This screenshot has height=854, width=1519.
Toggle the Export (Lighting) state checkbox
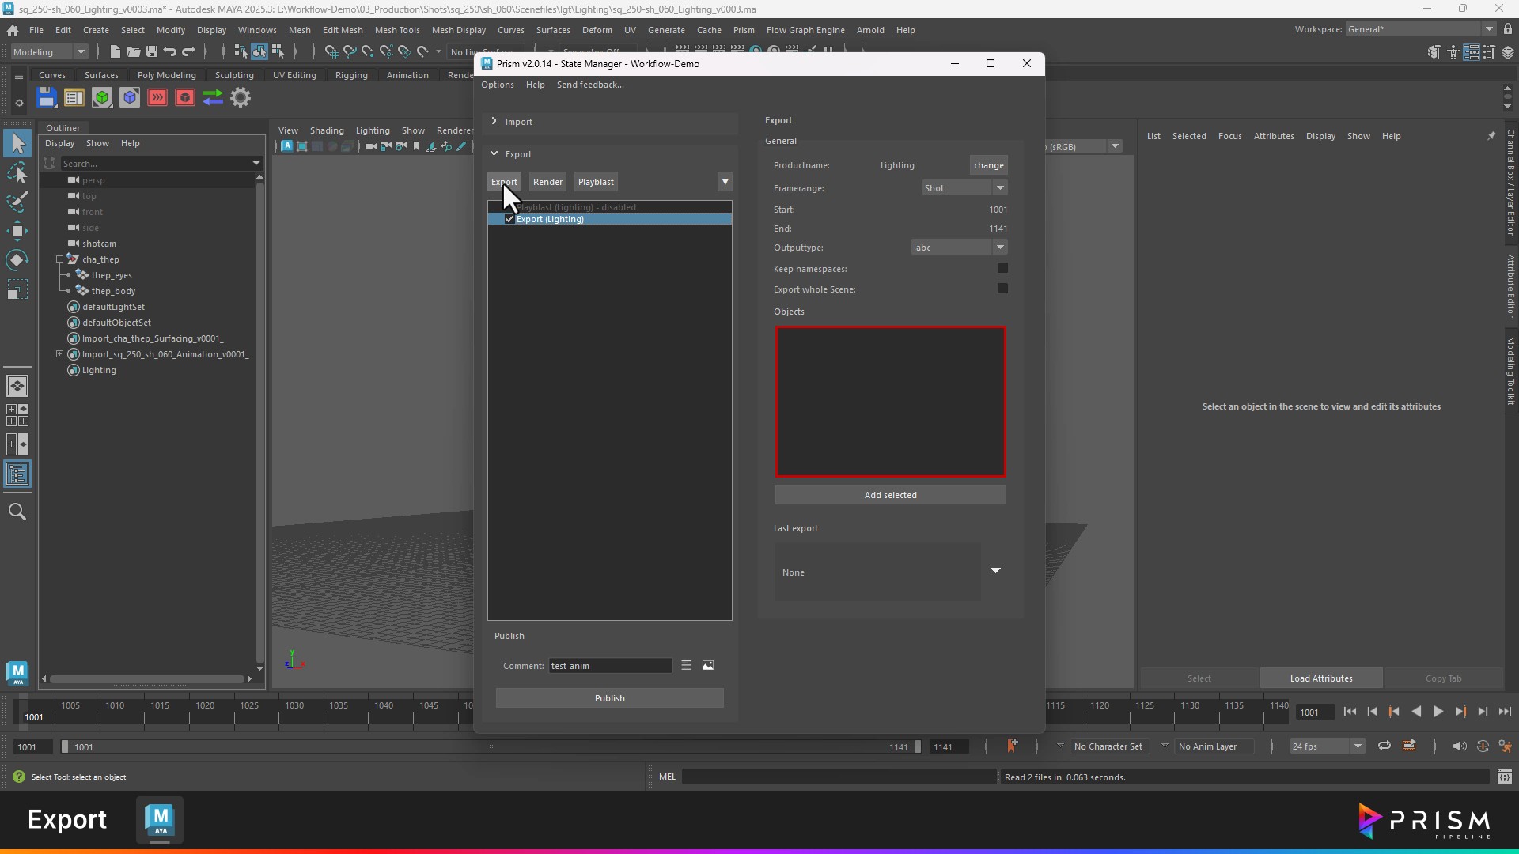click(509, 219)
